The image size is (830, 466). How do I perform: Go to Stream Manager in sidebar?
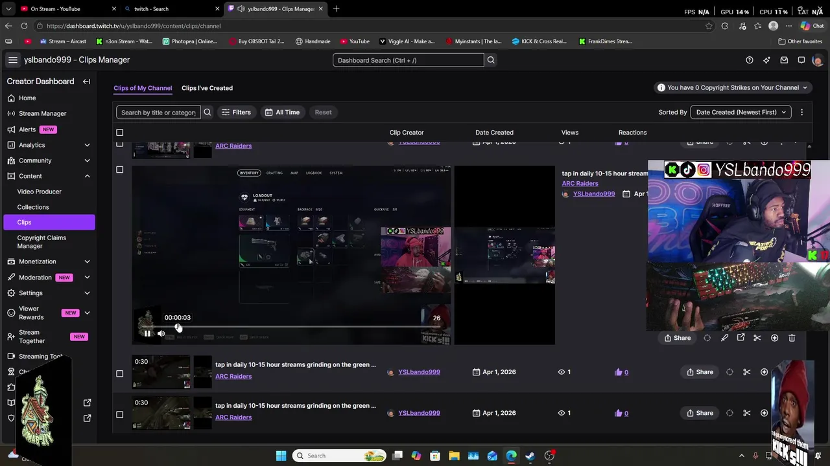(x=42, y=113)
